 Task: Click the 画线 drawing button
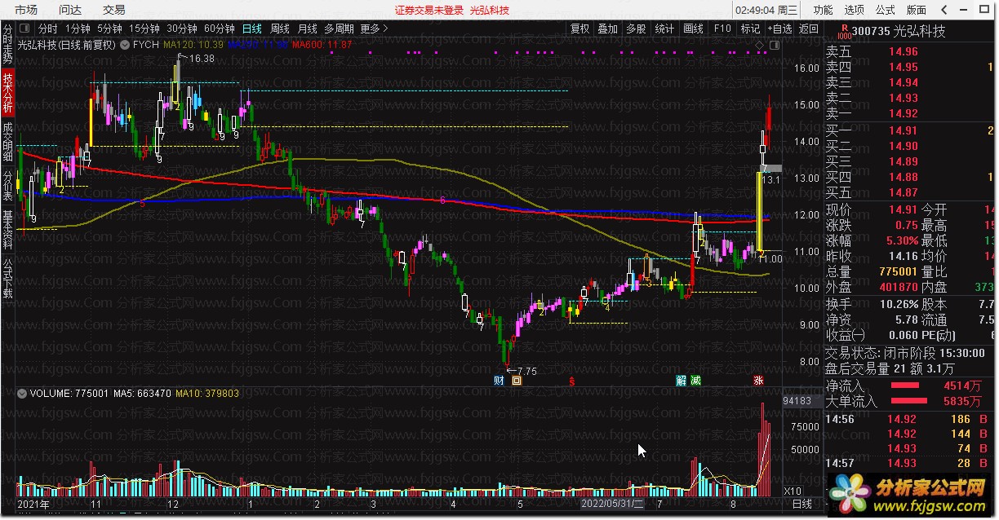tap(693, 29)
